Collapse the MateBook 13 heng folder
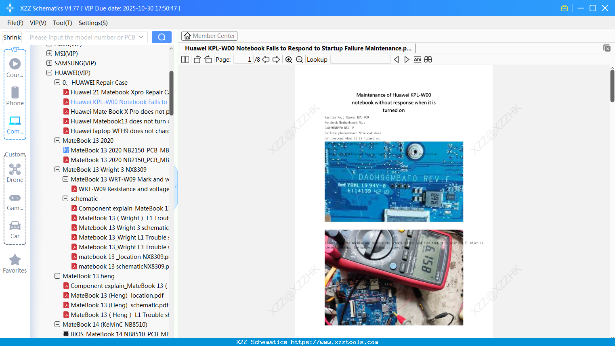The height and width of the screenshot is (346, 615). 57,276
